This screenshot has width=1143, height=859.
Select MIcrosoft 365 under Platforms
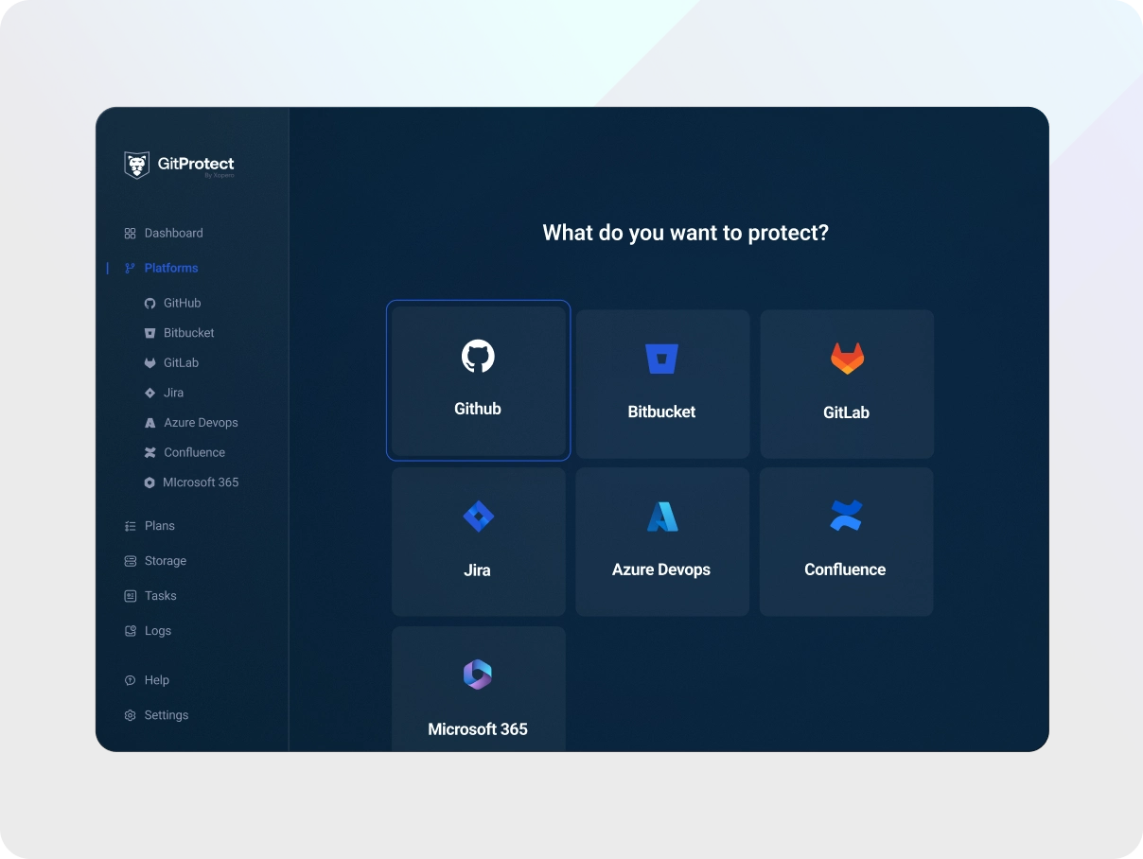point(201,482)
